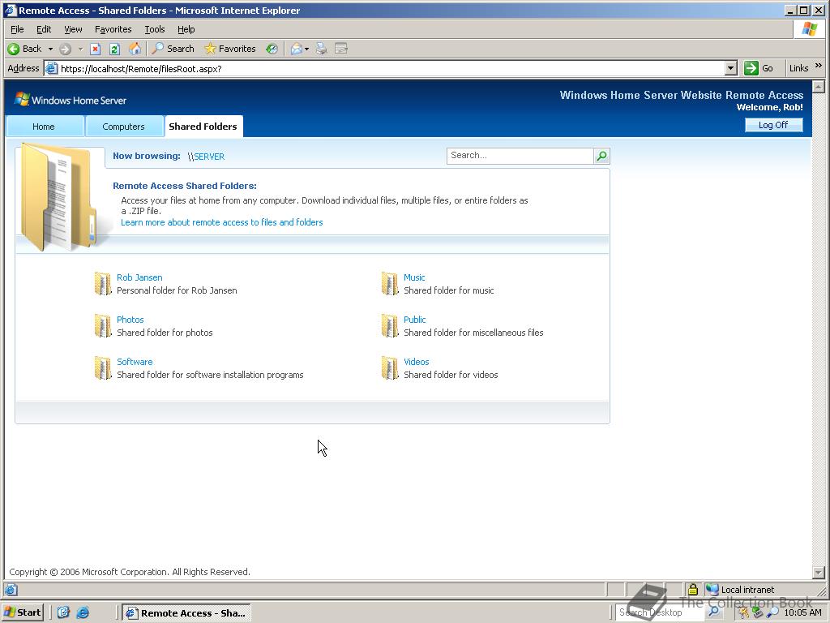
Task: Click the Show Desktop quick launch icon
Action: [63, 612]
